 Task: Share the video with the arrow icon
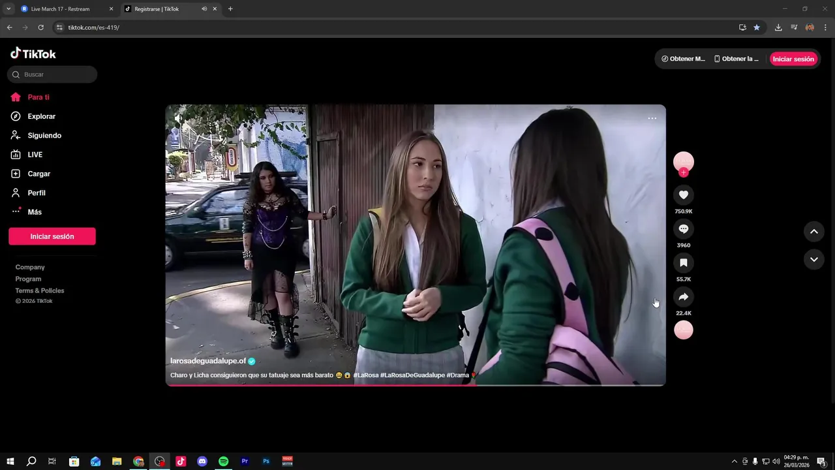[x=684, y=296]
